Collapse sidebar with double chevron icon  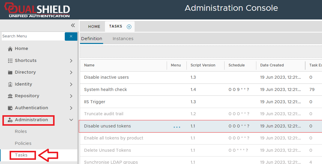point(73,25)
